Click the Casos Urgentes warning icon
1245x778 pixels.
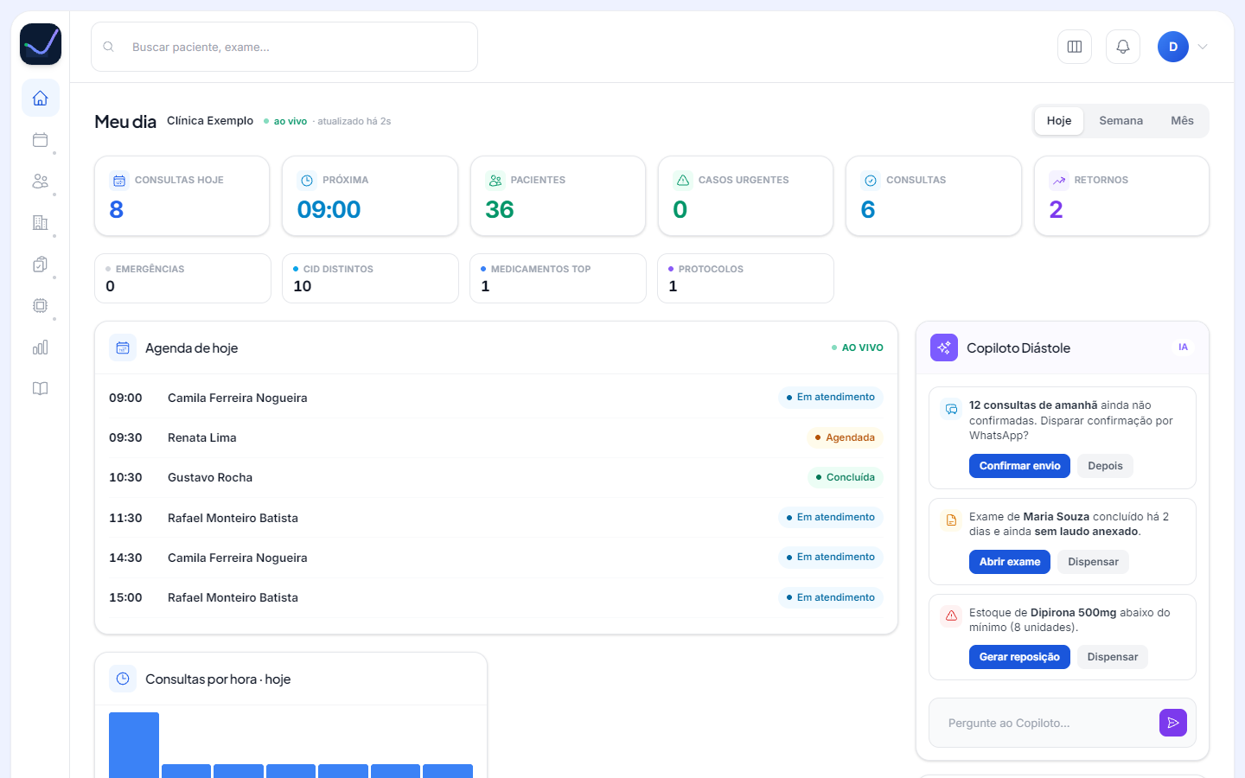pyautogui.click(x=683, y=181)
